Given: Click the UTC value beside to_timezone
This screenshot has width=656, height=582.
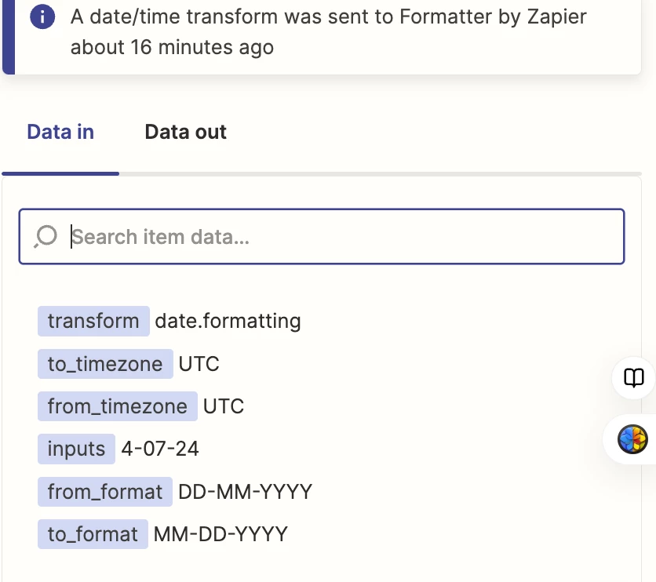Looking at the screenshot, I should point(199,364).
